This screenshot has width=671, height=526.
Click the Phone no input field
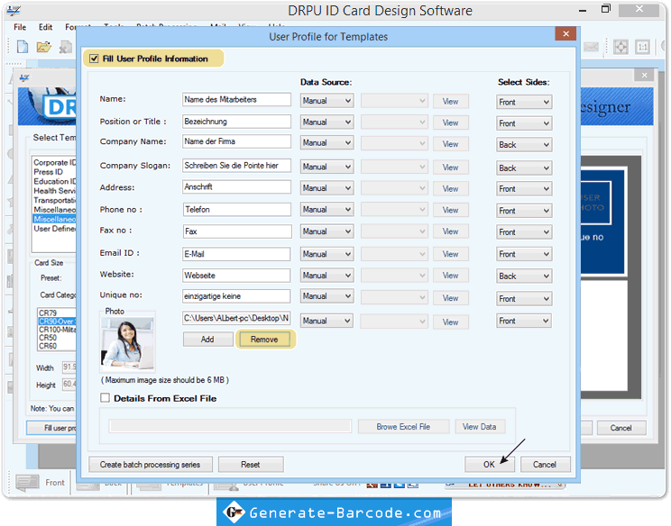tap(236, 209)
